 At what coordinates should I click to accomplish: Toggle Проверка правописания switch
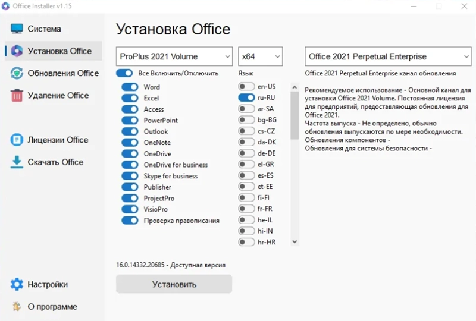tap(130, 221)
